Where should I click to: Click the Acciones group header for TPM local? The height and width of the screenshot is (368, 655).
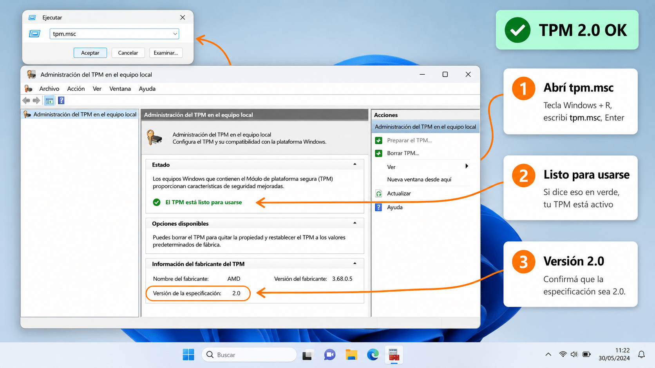425,127
